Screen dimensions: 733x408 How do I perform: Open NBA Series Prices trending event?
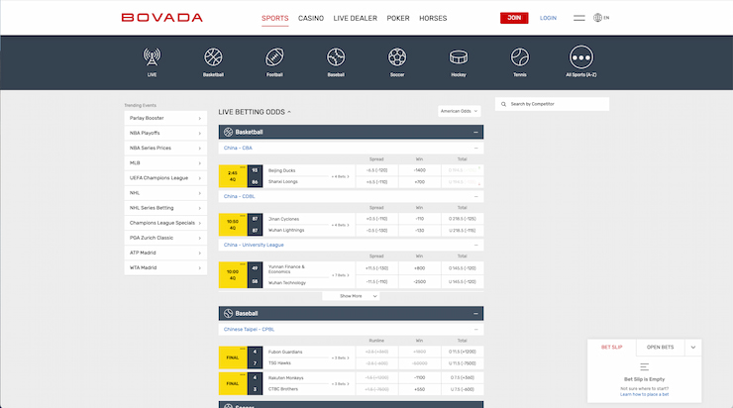tap(165, 149)
